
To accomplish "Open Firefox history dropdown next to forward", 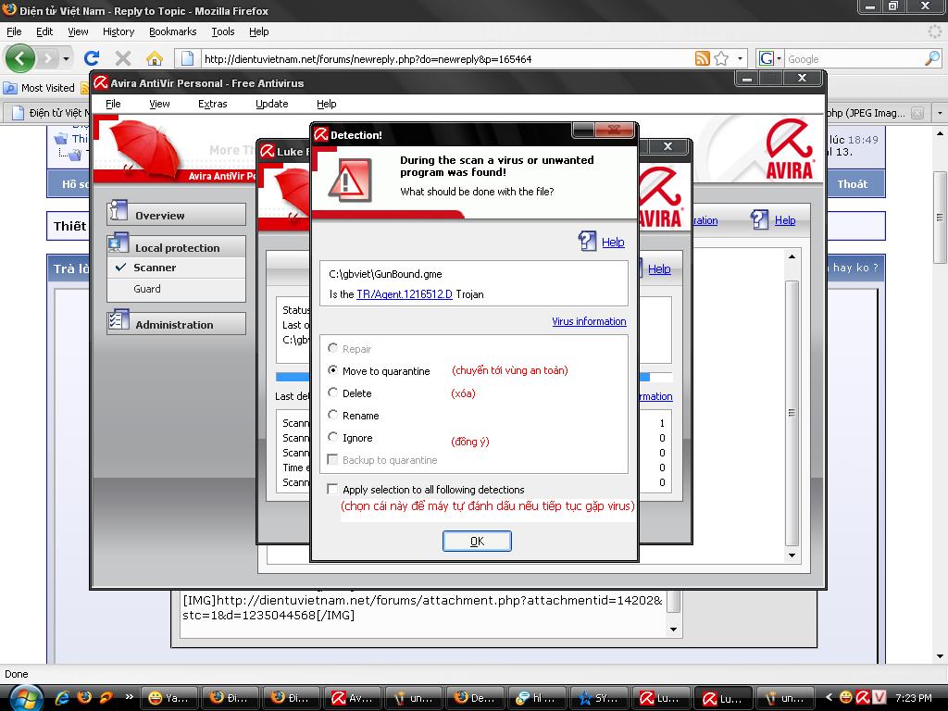I will point(66,58).
